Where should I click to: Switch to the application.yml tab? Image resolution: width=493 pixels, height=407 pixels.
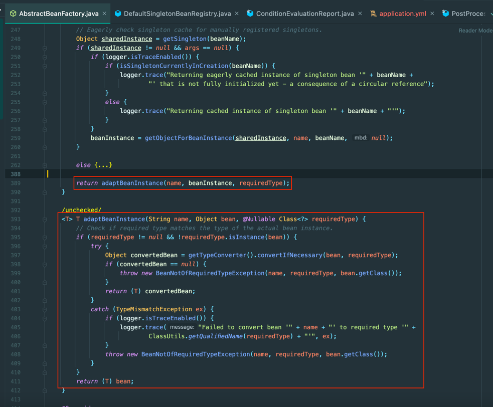pyautogui.click(x=402, y=14)
